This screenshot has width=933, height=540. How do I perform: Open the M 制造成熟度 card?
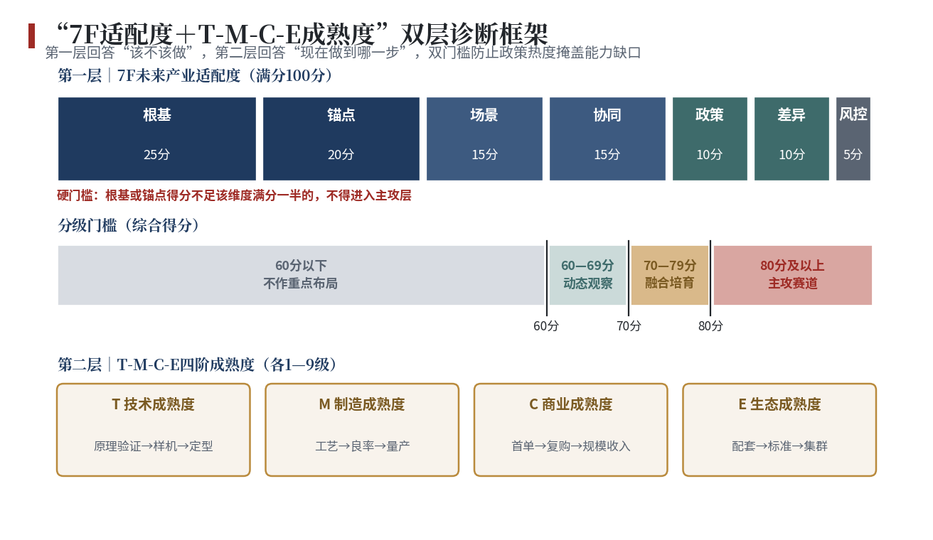coord(362,430)
